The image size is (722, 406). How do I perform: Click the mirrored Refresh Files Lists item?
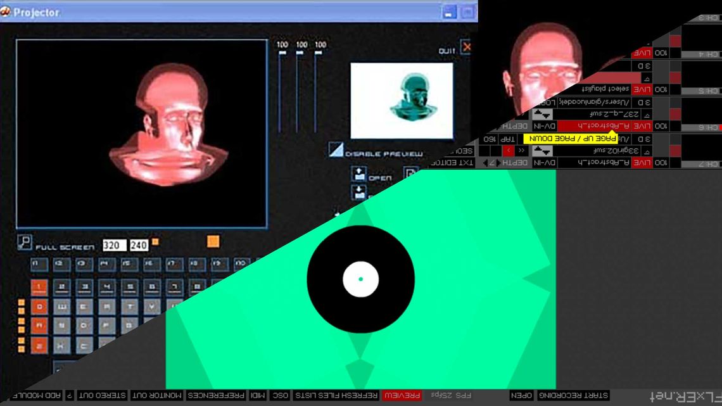336,395
